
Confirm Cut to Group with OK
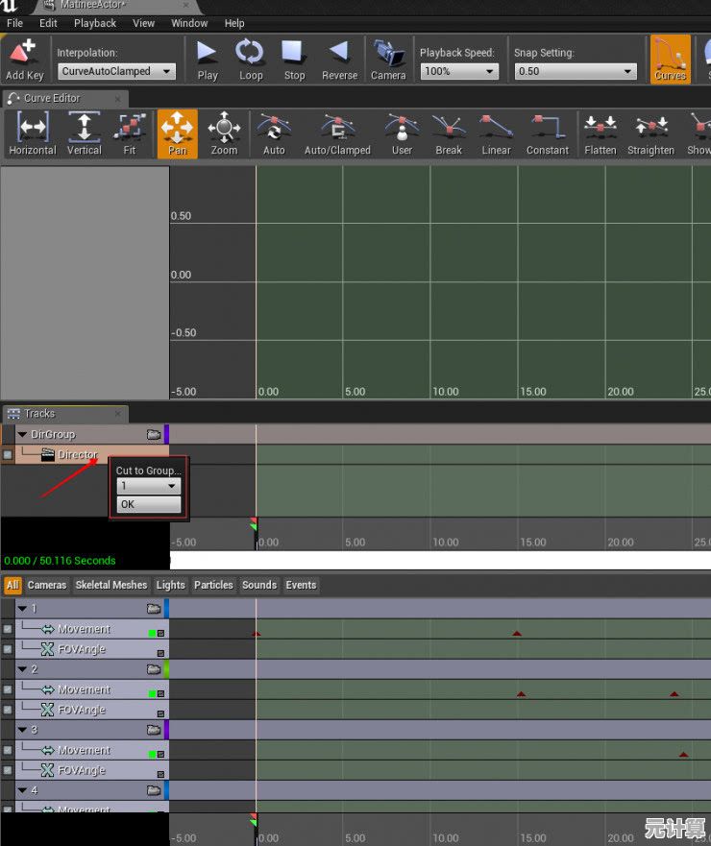149,504
